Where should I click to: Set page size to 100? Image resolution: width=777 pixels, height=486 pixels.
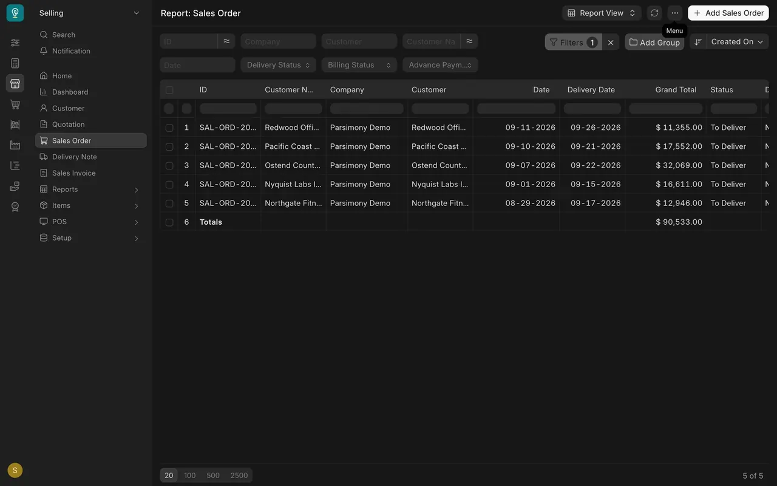pos(190,475)
